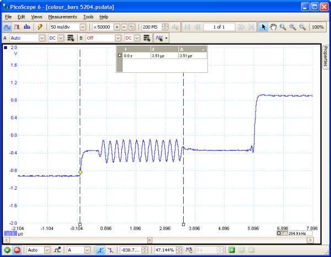Go to first waveform buffer
This screenshot has height=257, width=331.
(187, 27)
